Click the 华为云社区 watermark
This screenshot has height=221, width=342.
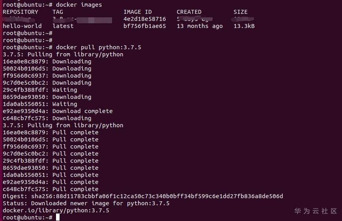pos(316,211)
